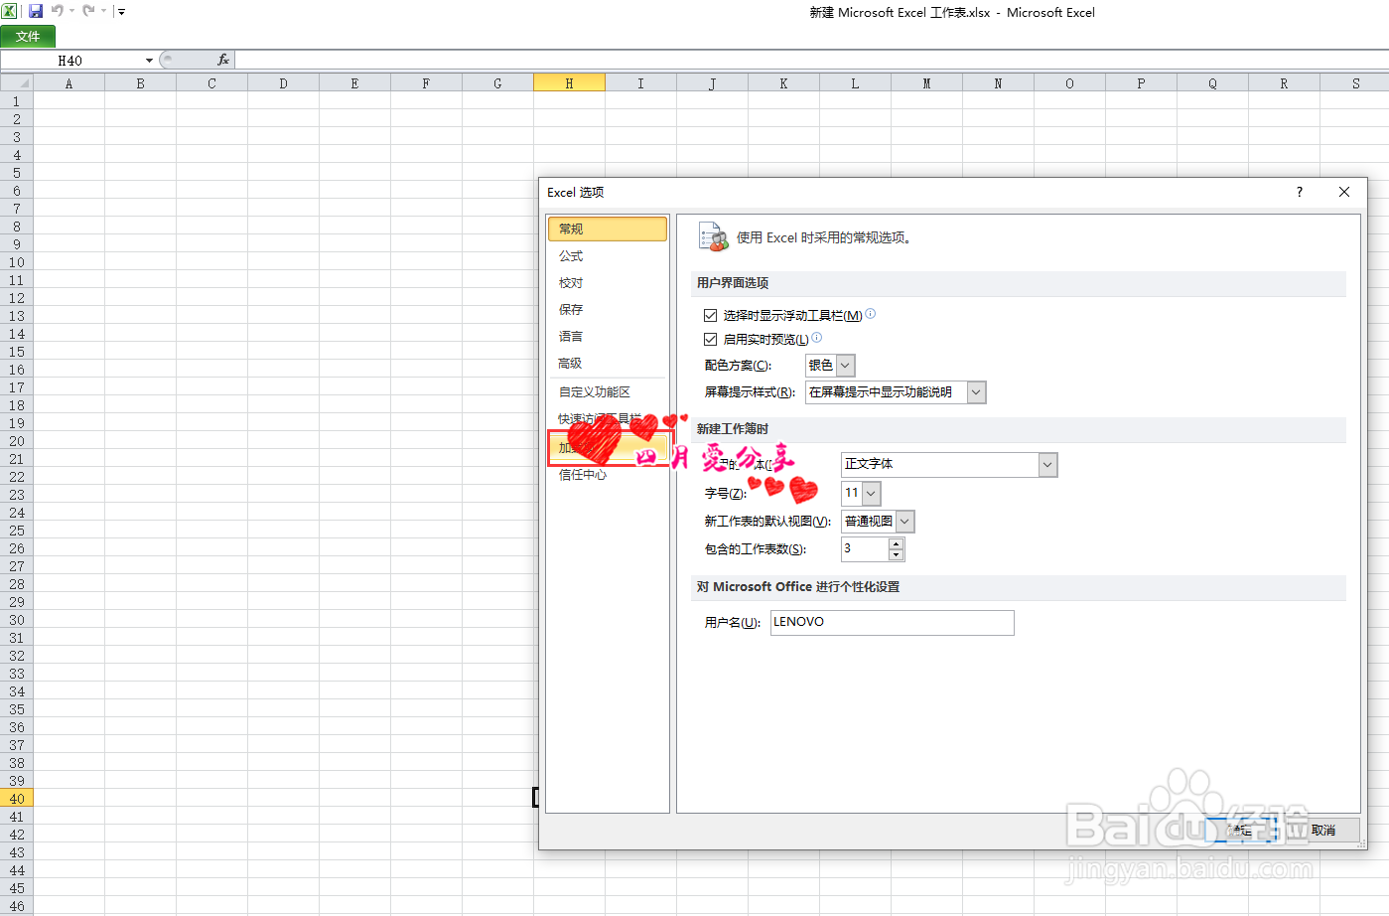
Task: Select the 语言 category
Action: (607, 337)
